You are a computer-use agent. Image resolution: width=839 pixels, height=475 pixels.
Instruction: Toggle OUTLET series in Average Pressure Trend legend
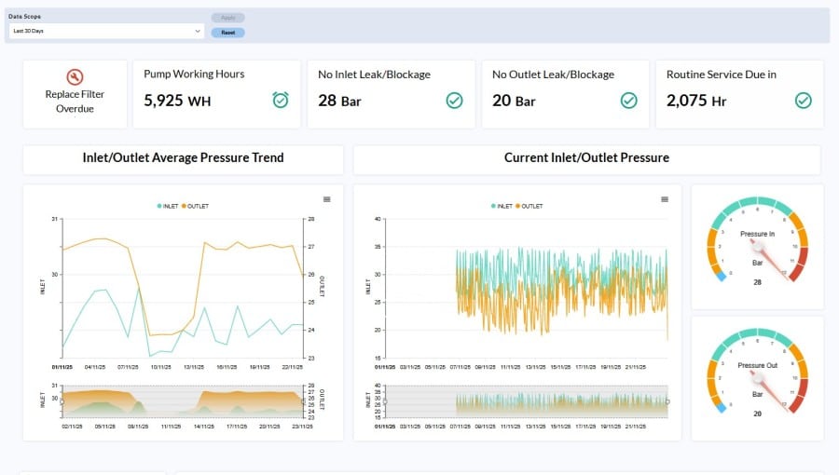[195, 206]
